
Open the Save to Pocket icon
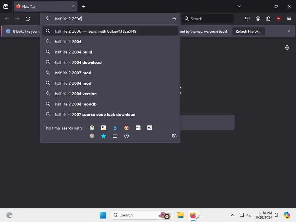pyautogui.click(x=247, y=18)
